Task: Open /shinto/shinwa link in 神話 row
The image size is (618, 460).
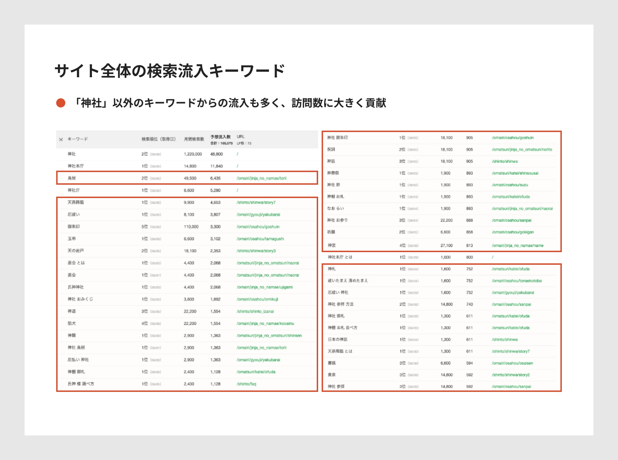Action: click(505, 162)
